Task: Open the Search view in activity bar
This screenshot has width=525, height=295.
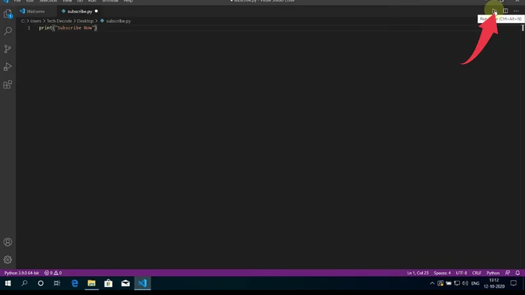Action: pos(8,31)
